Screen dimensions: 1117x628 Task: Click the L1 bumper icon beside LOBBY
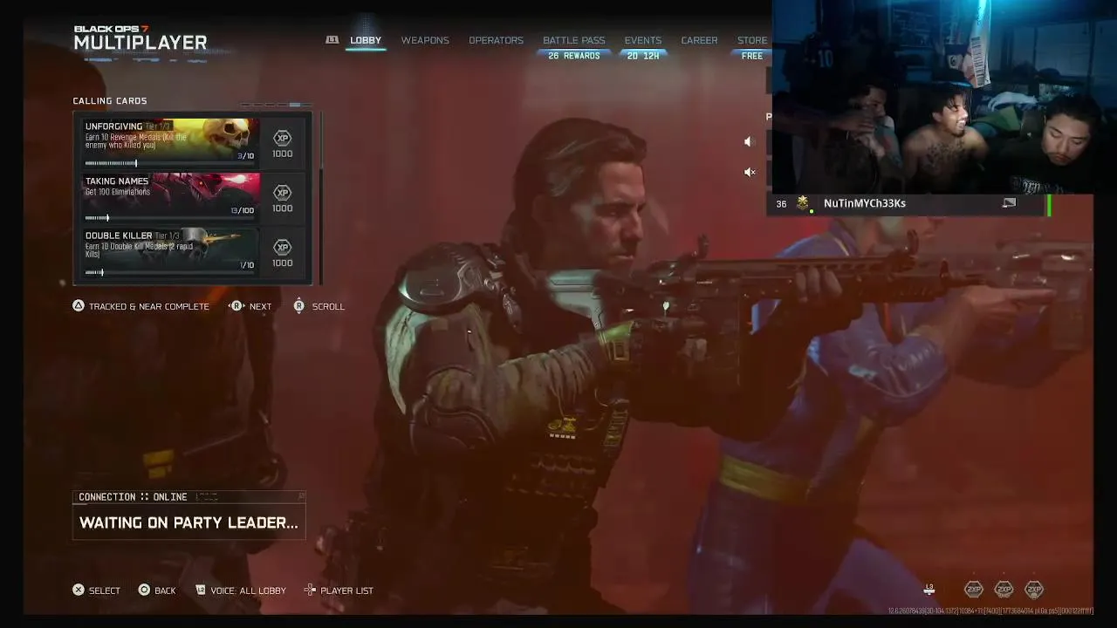(x=332, y=40)
